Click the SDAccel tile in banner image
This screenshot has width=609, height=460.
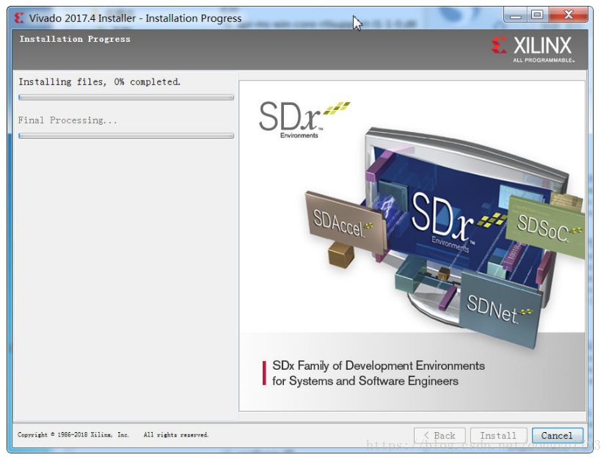[x=345, y=224]
